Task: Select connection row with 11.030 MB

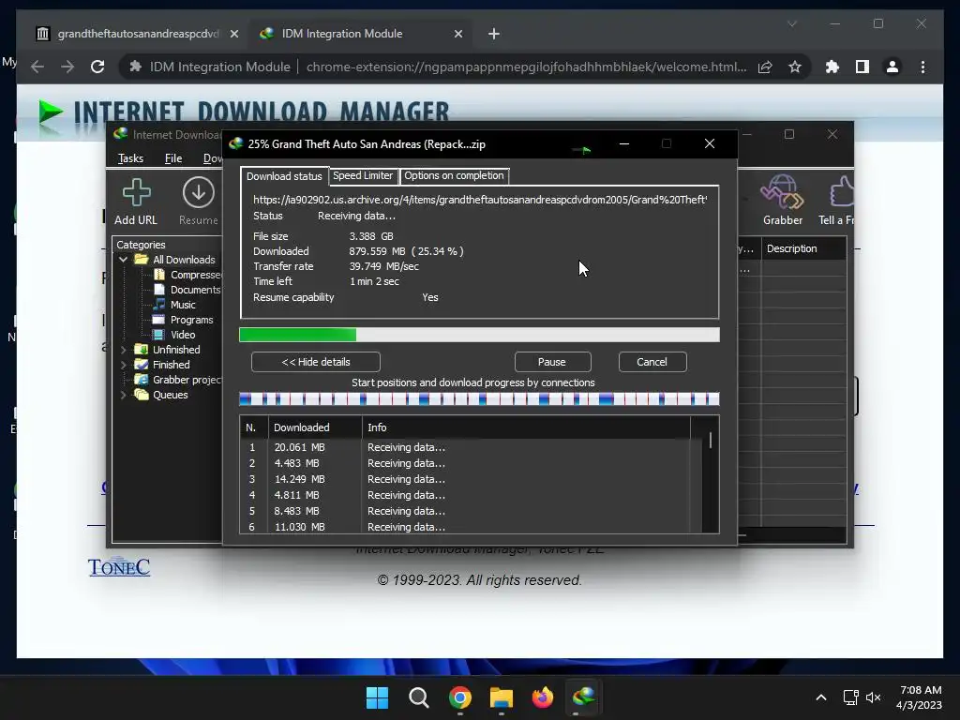Action: pyautogui.click(x=471, y=527)
